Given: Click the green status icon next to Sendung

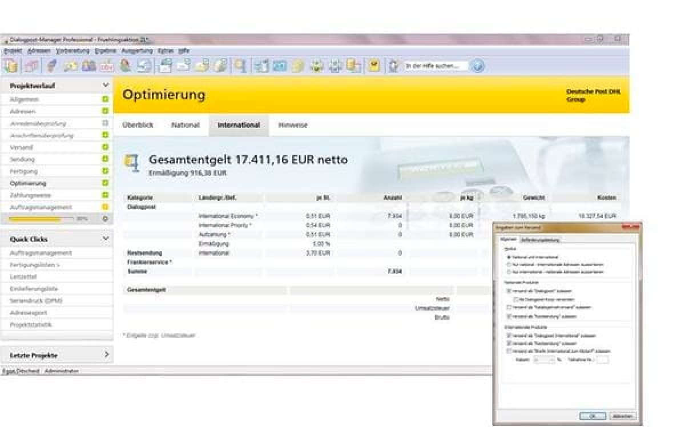Looking at the screenshot, I should coord(105,159).
